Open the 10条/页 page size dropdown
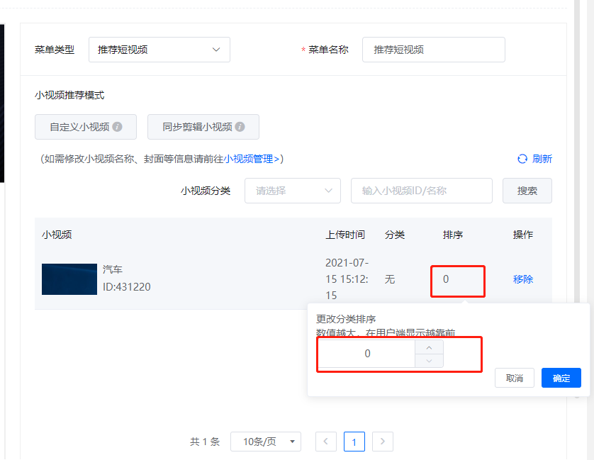Screen dimensions: 594x460 266,442
